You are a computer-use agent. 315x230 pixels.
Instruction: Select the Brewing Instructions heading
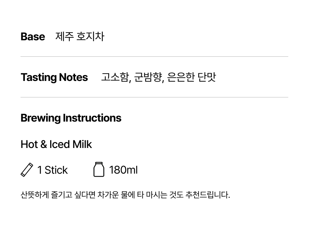[71, 118]
